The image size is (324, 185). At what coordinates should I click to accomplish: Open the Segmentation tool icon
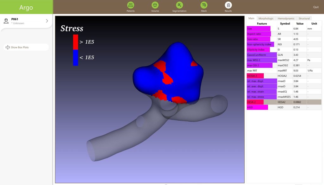179,5
